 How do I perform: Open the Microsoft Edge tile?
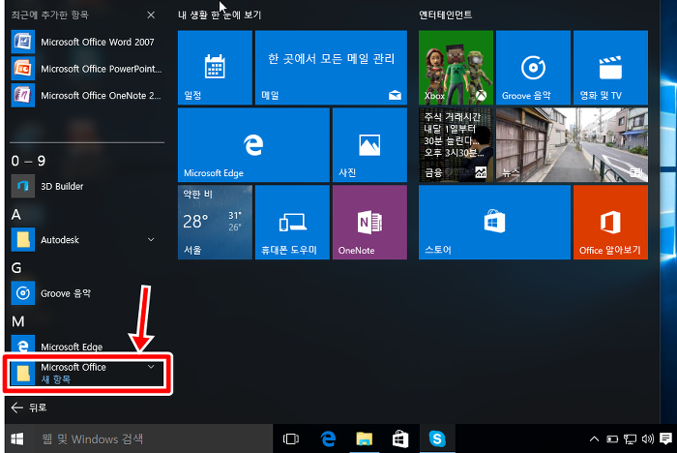[253, 145]
